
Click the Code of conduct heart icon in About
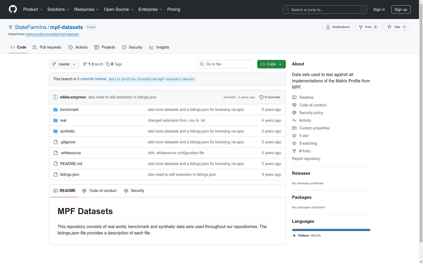pos(294,105)
